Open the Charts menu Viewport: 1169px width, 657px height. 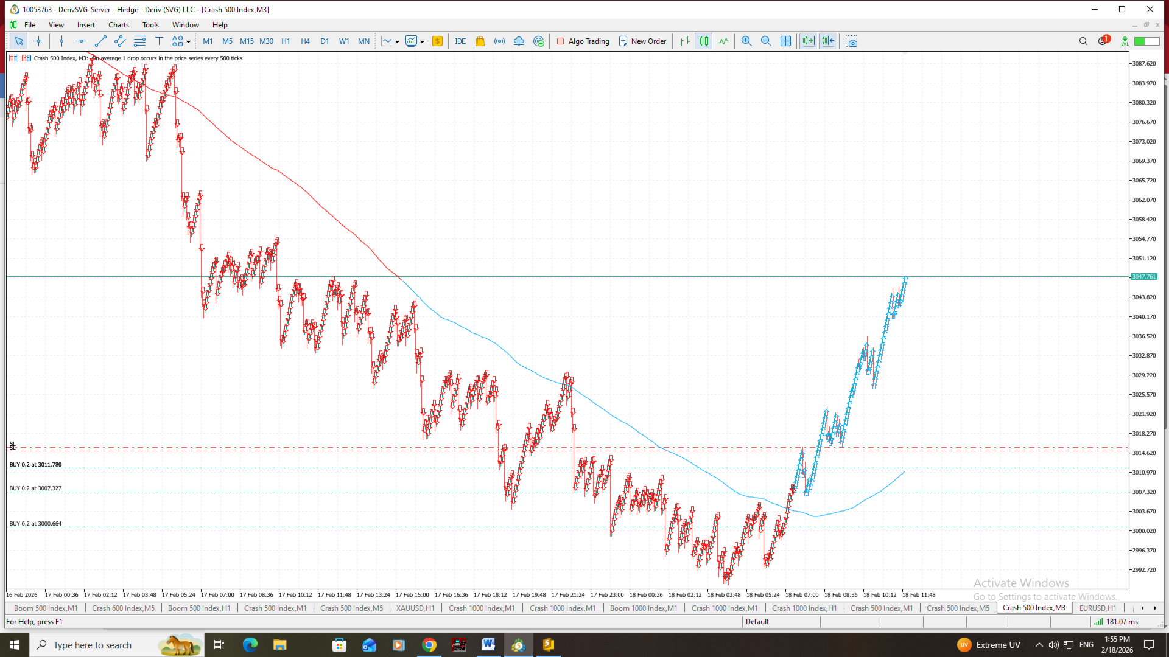(x=118, y=25)
